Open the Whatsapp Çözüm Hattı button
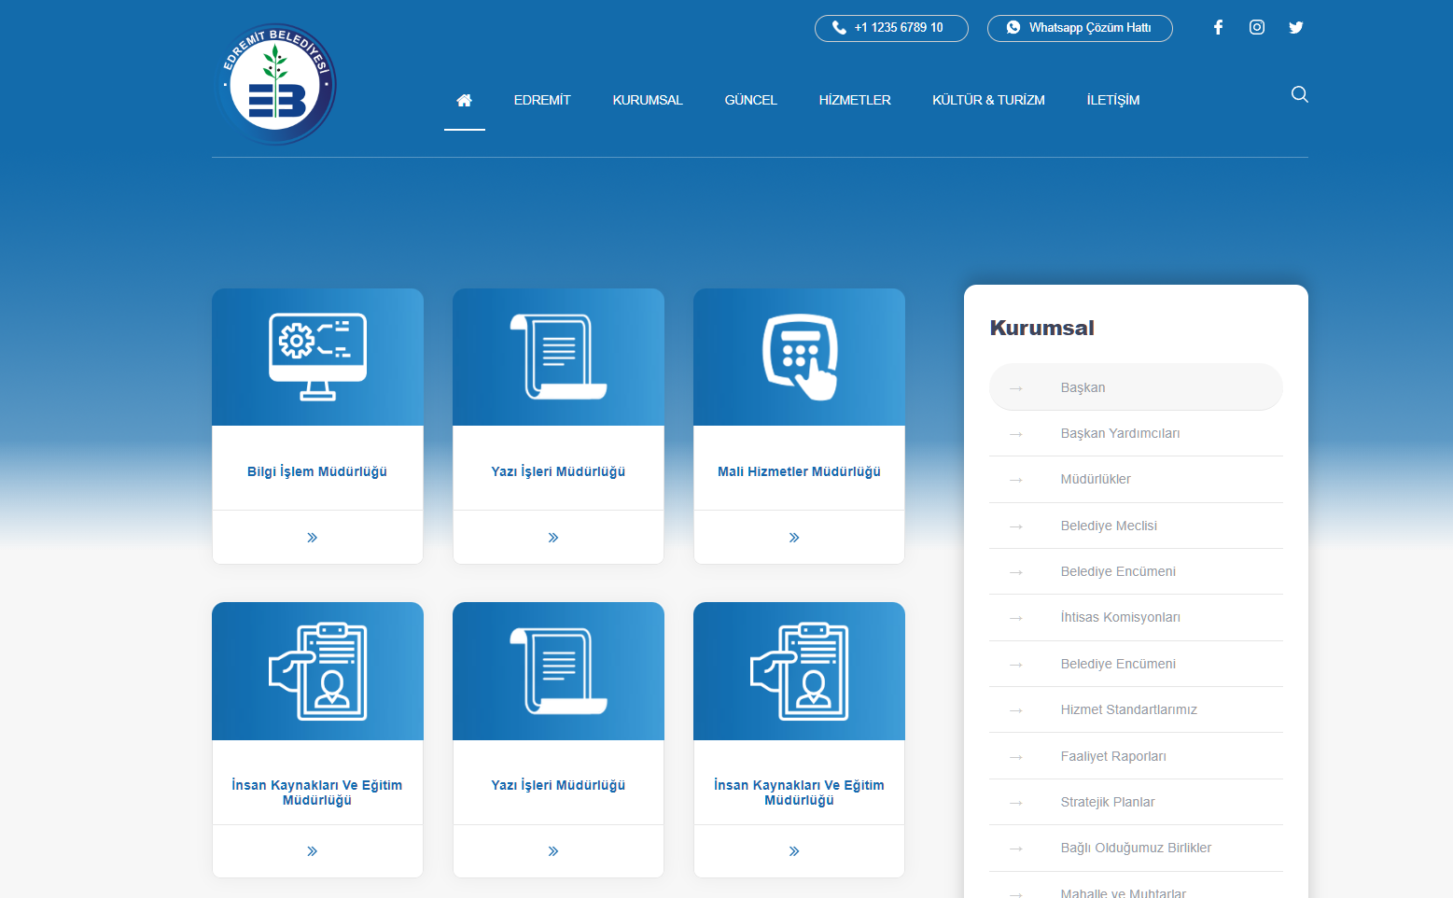This screenshot has width=1453, height=898. [1080, 28]
